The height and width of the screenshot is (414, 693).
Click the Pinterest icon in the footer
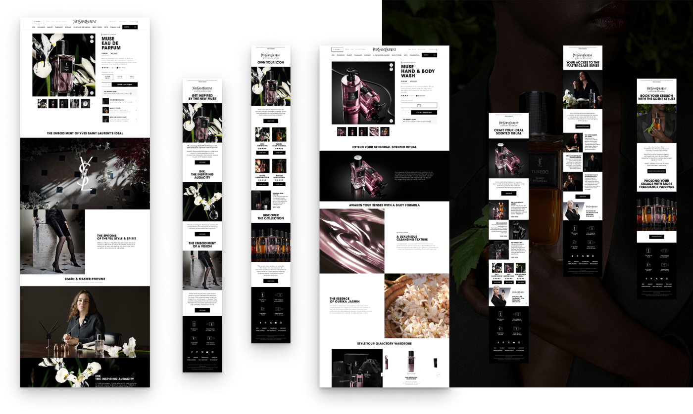197,352
